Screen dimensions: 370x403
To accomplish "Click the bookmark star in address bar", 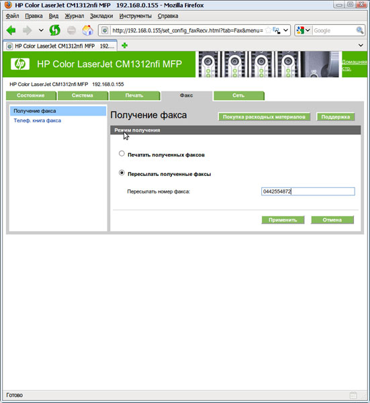I will tap(268, 30).
